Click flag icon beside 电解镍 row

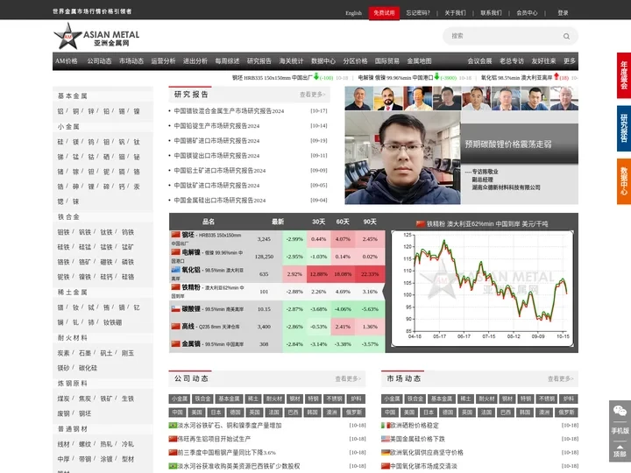tap(175, 252)
